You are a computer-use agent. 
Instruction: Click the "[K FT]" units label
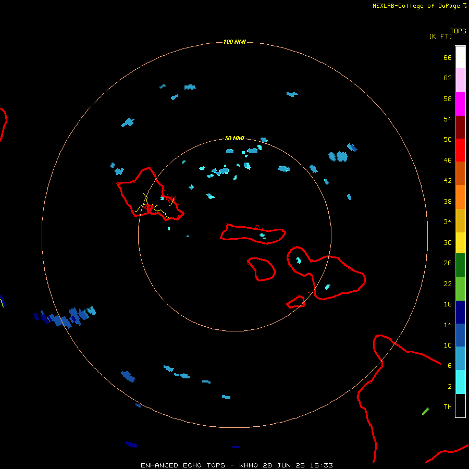[x=440, y=36]
